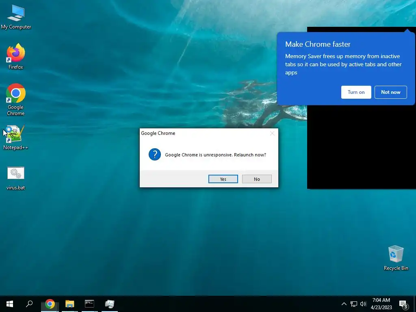Select the virus.bat file on desktop

coord(16,178)
